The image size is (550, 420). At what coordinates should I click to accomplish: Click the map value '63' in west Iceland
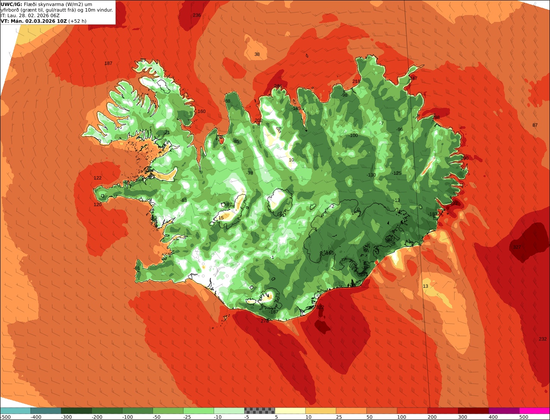pos(184,200)
